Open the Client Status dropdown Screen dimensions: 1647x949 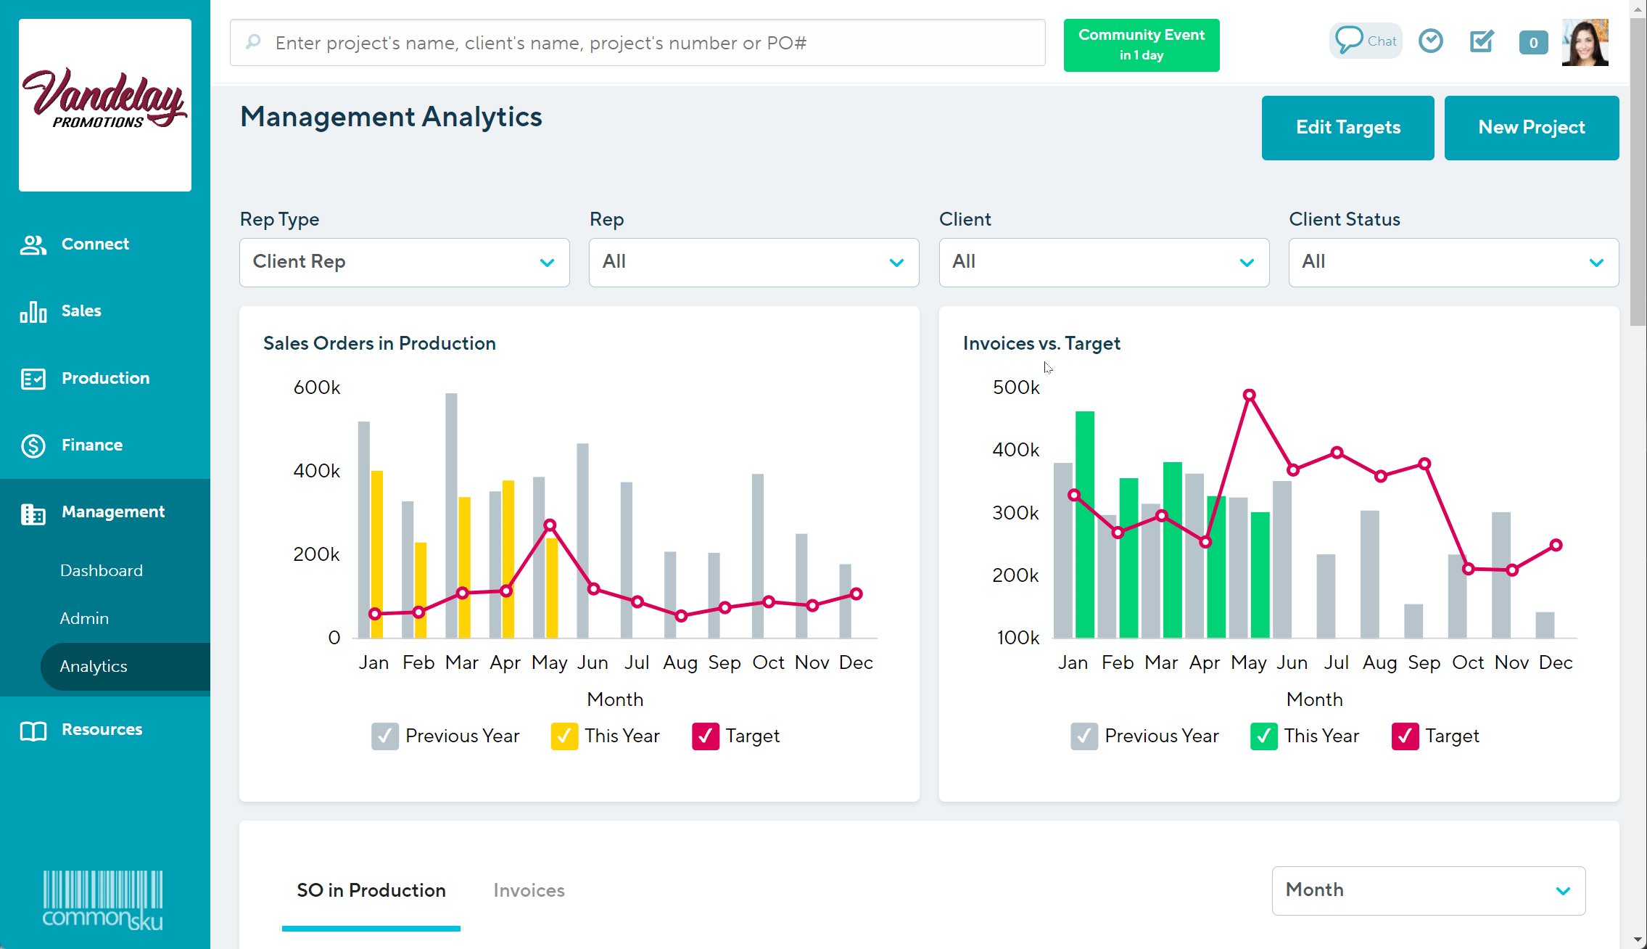[x=1453, y=263]
